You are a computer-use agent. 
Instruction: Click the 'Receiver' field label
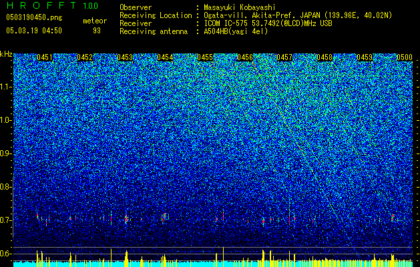click(x=136, y=23)
